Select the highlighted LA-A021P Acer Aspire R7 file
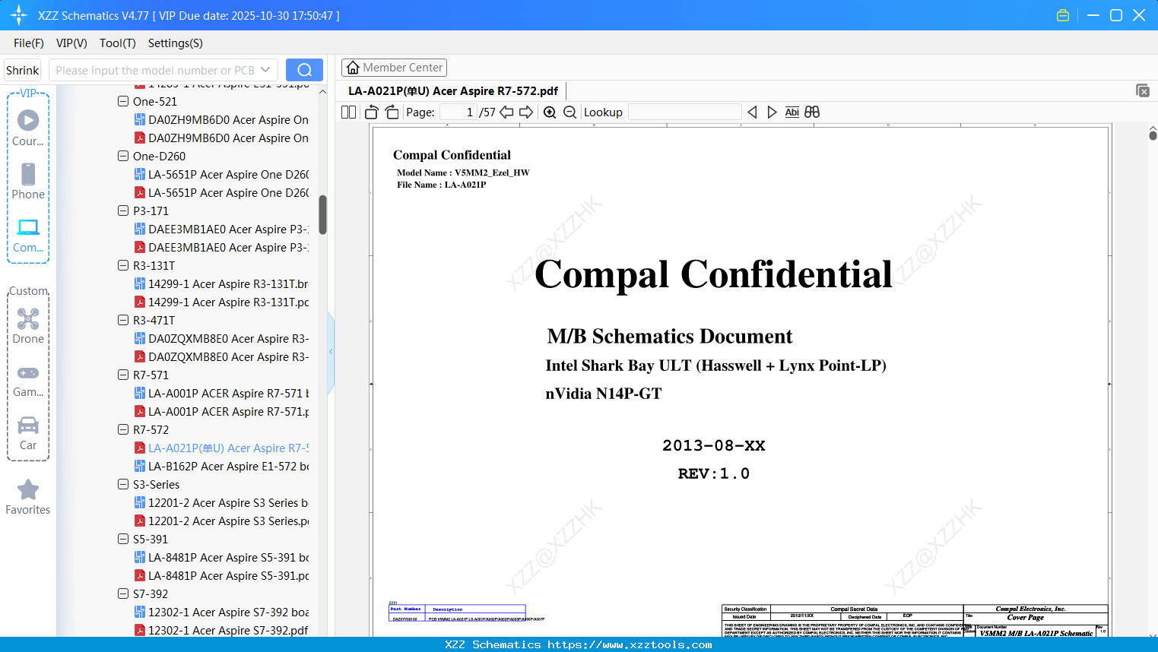 (221, 448)
